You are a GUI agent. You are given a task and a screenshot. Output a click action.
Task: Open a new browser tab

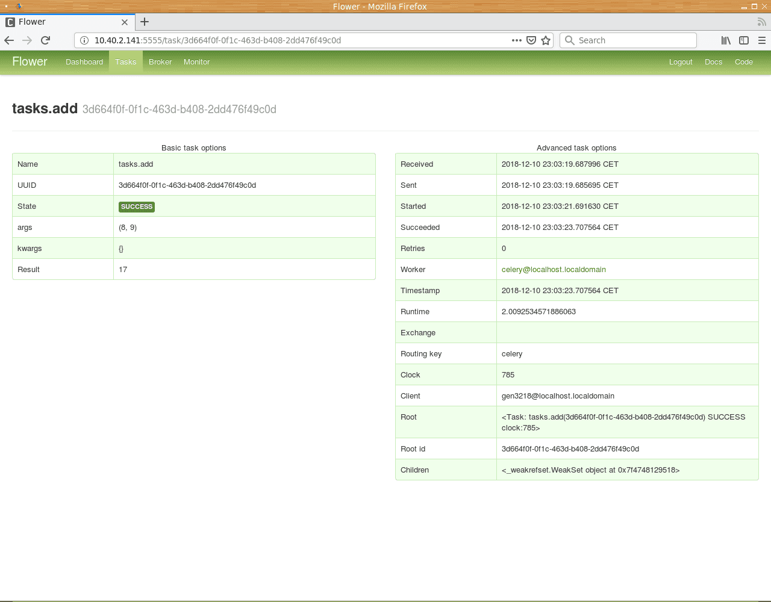coord(145,22)
